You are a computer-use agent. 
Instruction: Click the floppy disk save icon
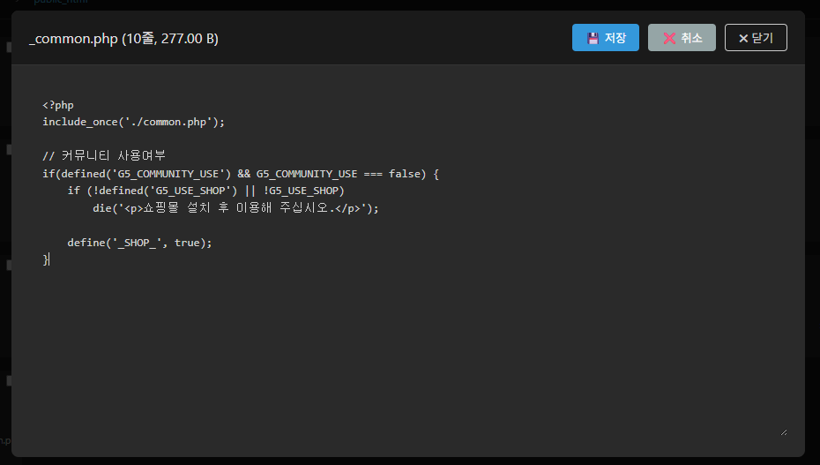[593, 38]
